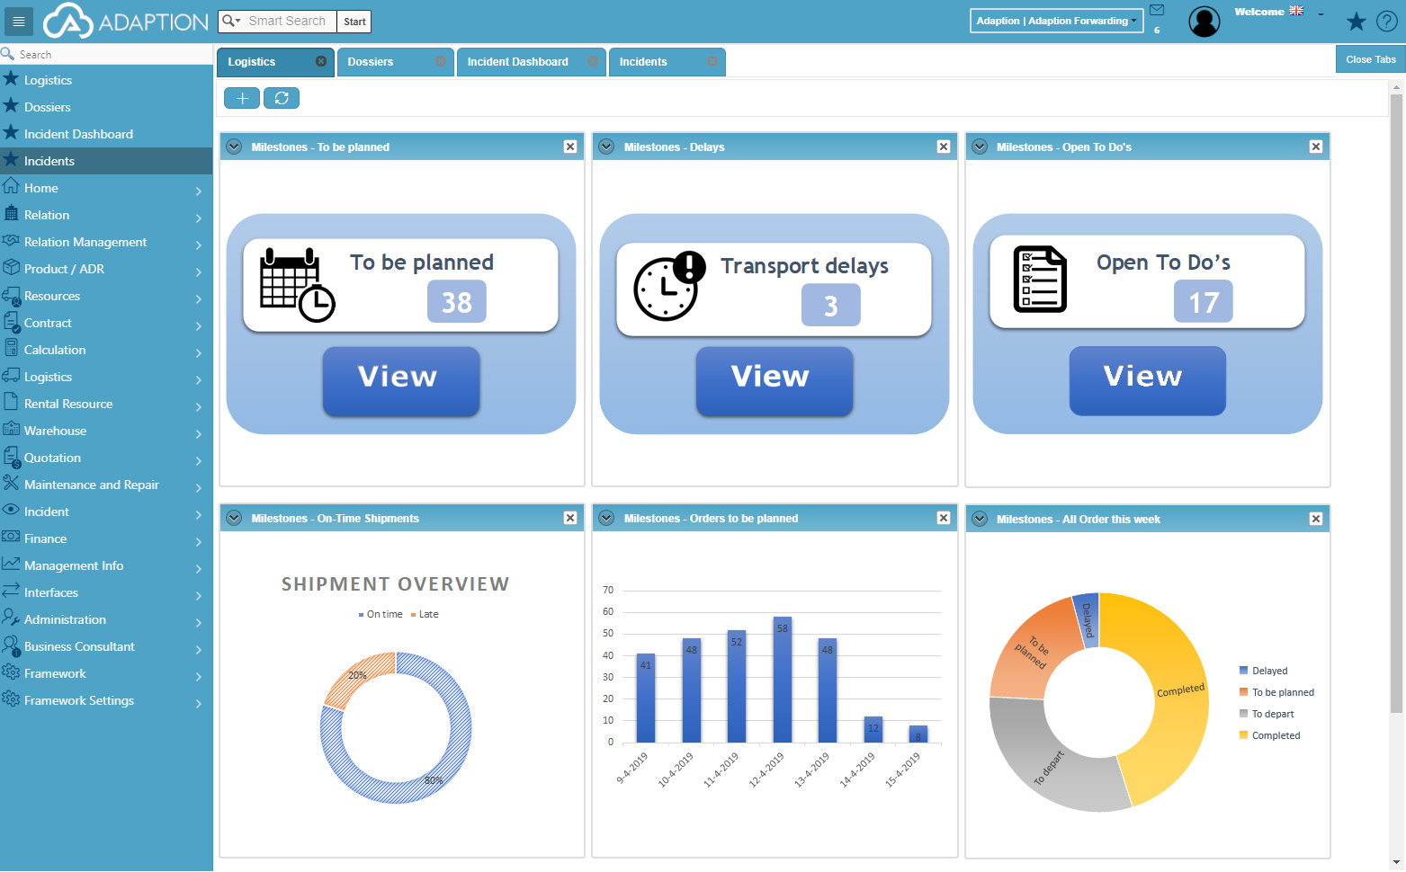Expand the Finance menu chevron

[x=198, y=540]
